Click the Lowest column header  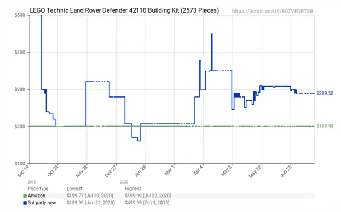point(74,188)
